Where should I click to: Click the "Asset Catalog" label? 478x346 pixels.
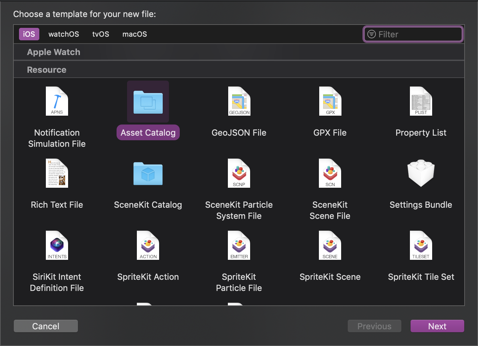(x=148, y=132)
